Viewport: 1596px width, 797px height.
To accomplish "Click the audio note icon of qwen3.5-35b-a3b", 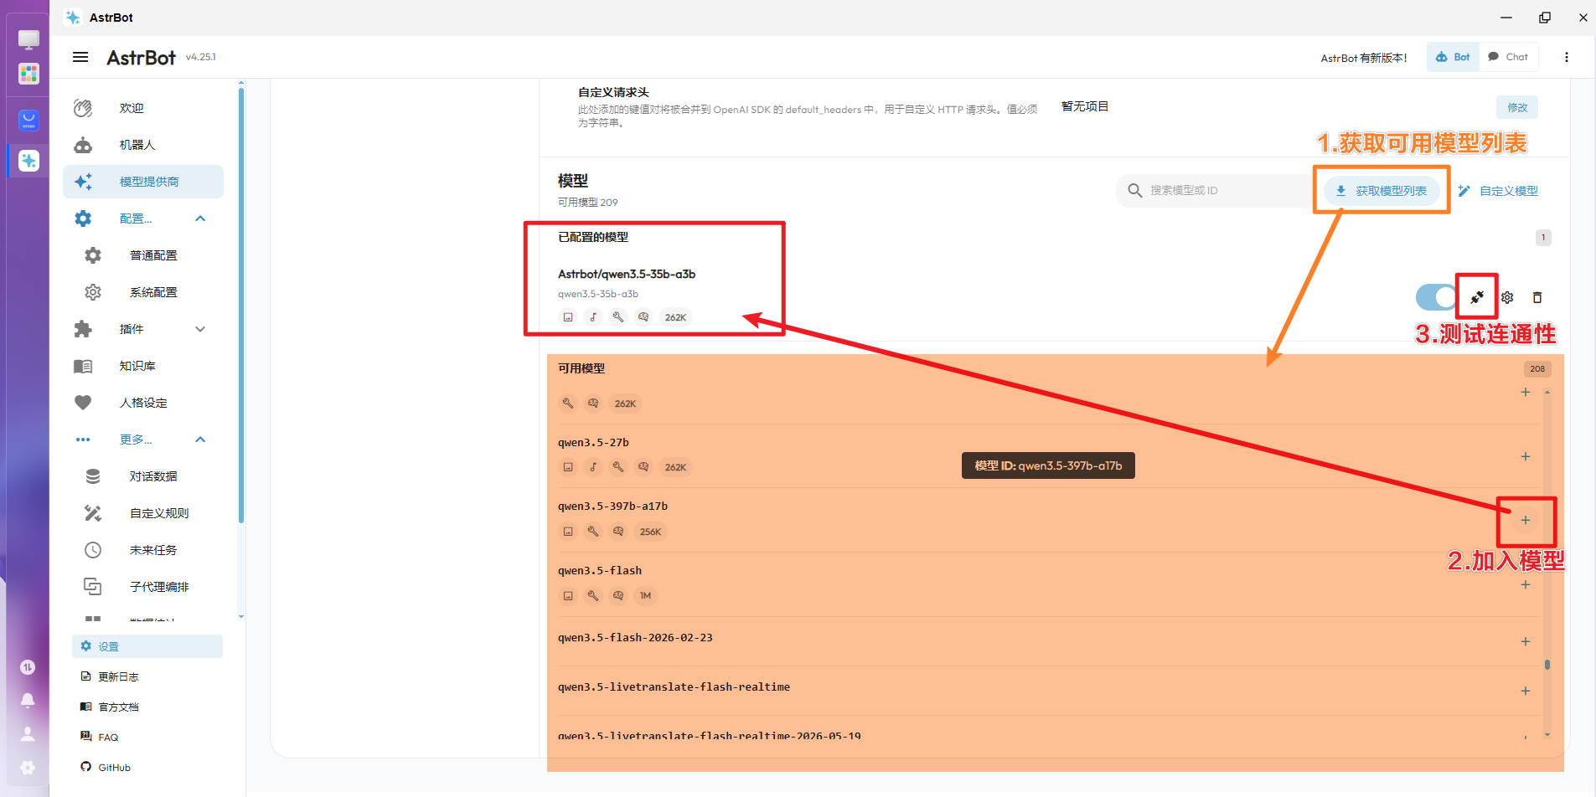I will pyautogui.click(x=593, y=317).
